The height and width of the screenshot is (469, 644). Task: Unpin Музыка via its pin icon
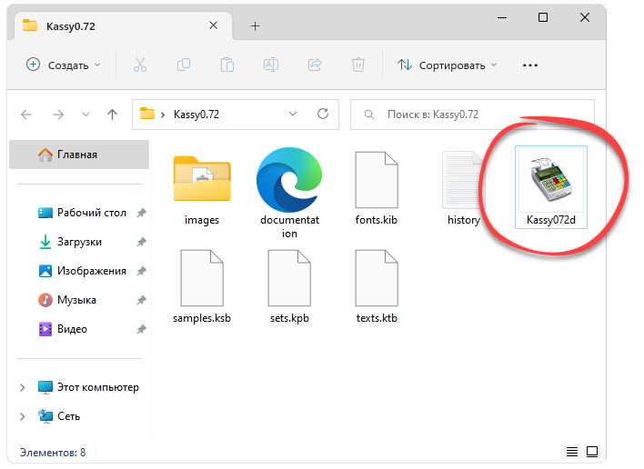[x=141, y=300]
